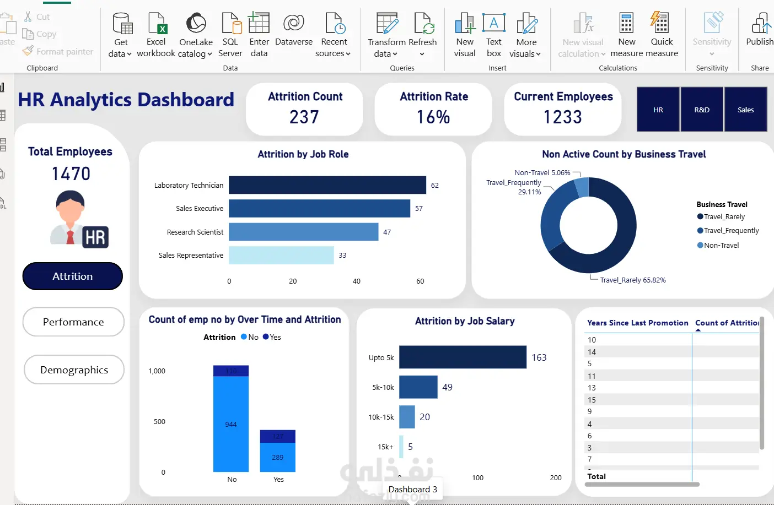774x505 pixels.
Task: Select the Upto 5k salary bar
Action: point(463,357)
